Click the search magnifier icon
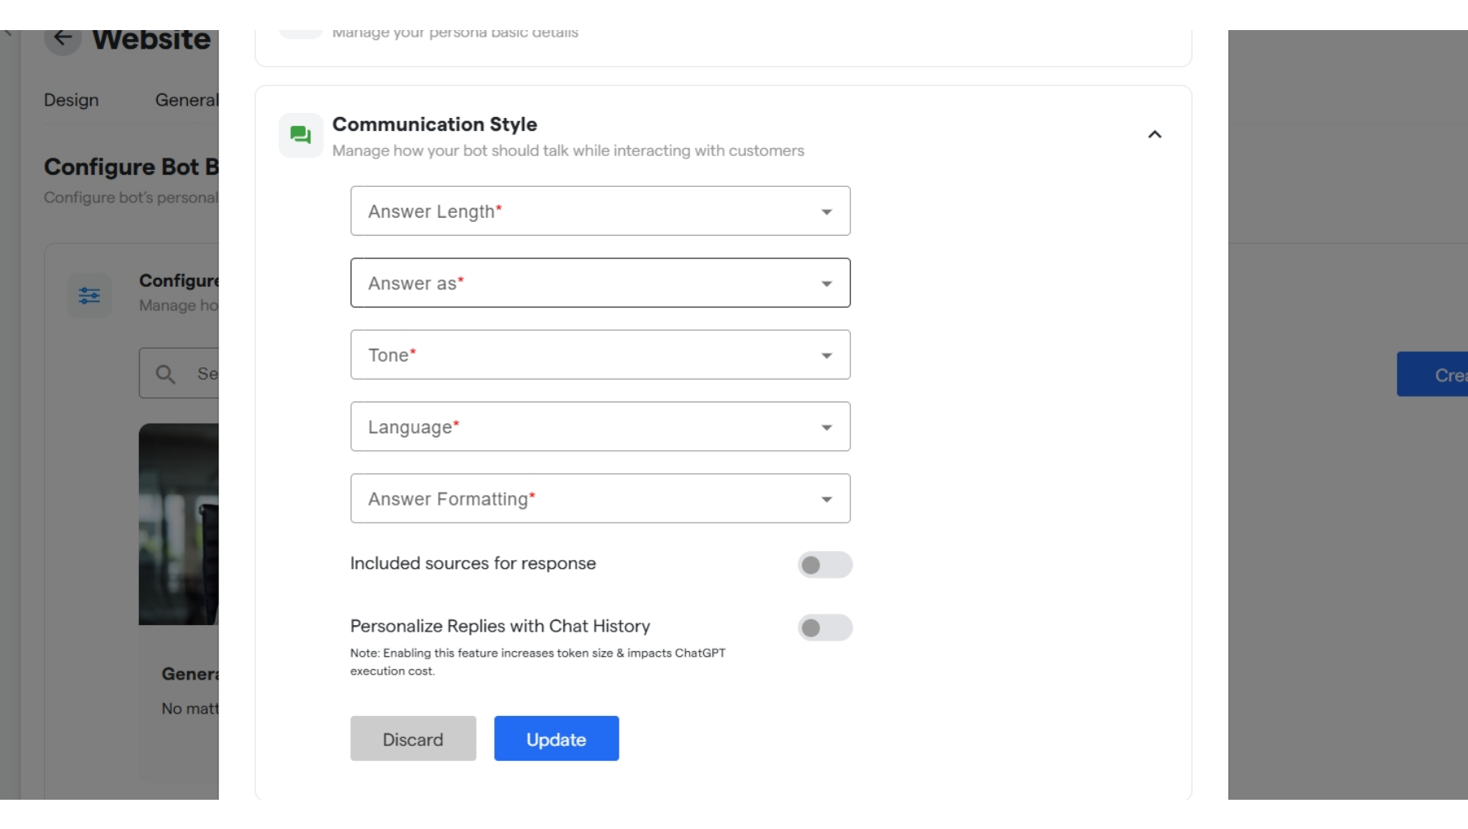 point(166,374)
